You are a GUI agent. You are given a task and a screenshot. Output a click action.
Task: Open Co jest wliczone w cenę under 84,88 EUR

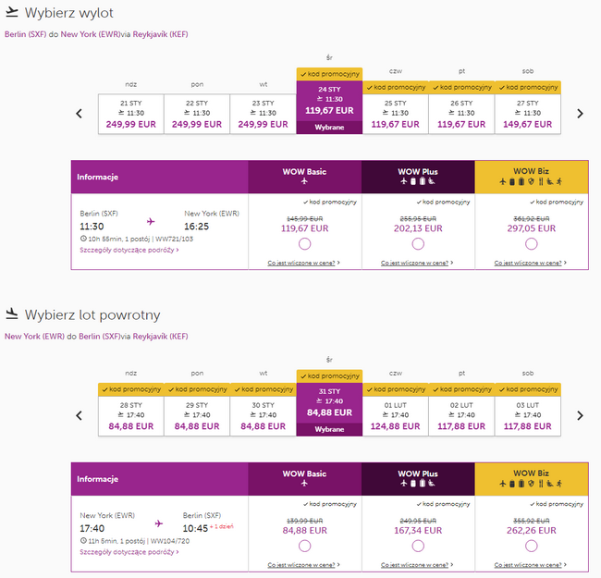303,565
